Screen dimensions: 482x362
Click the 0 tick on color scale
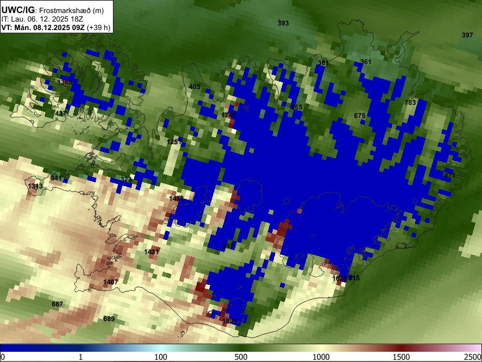pos(3,357)
